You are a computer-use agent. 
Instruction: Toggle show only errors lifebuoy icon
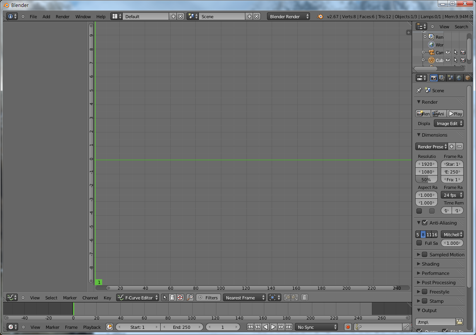[x=180, y=297]
